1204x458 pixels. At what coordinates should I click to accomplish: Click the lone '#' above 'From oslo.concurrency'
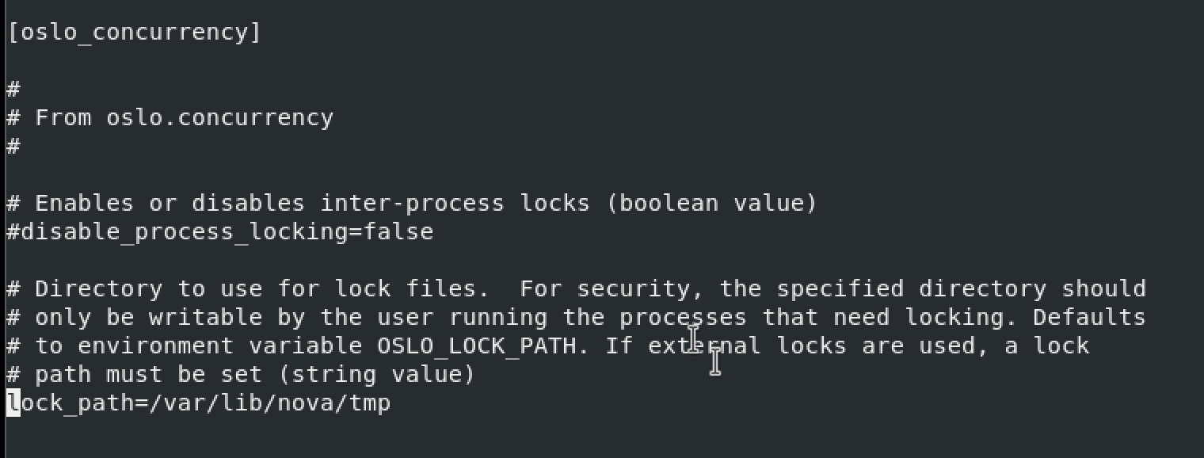click(13, 90)
